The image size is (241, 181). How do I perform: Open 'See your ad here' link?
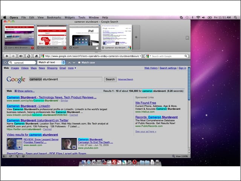click(x=146, y=132)
